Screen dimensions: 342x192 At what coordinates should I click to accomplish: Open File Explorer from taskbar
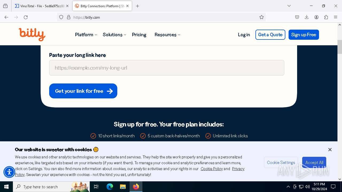123,187
